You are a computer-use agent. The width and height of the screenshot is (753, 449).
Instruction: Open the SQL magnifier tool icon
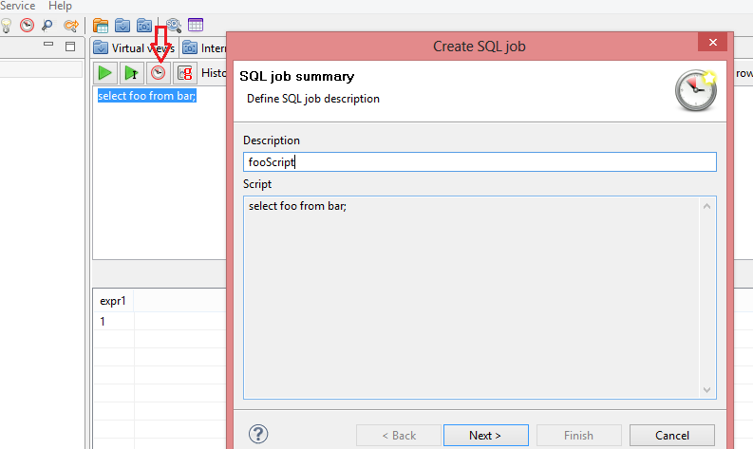[174, 26]
